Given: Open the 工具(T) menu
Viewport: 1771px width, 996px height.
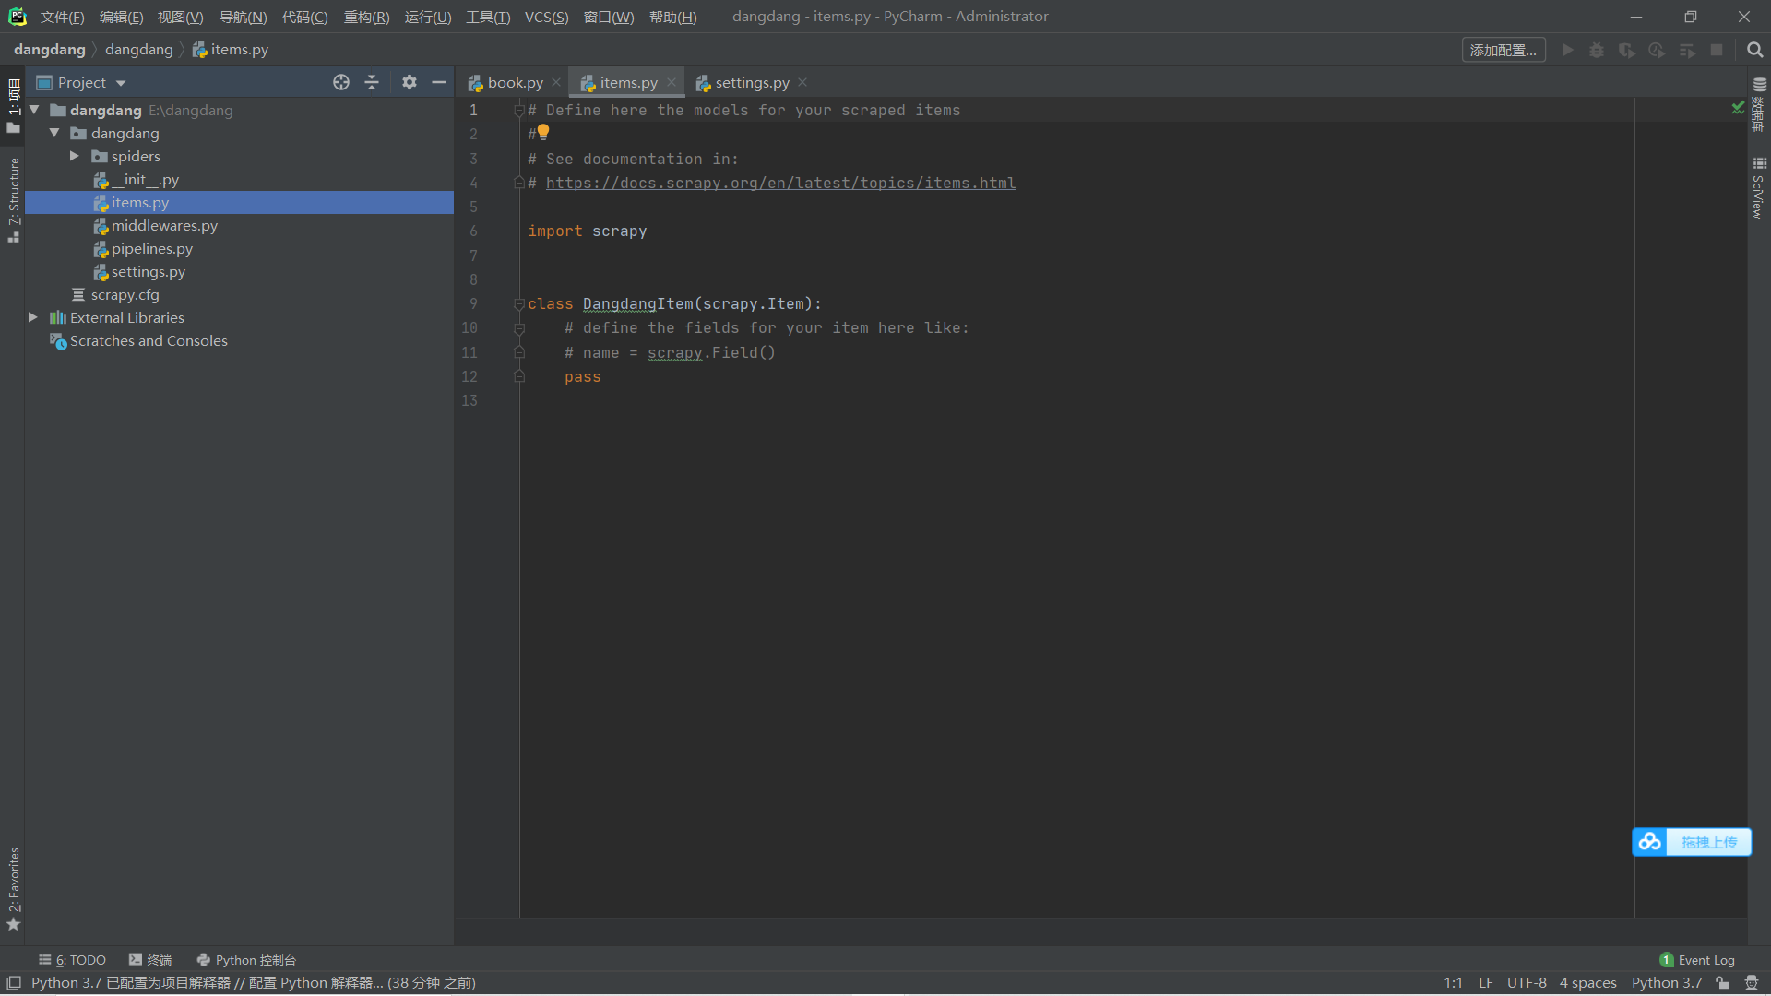Looking at the screenshot, I should point(487,17).
